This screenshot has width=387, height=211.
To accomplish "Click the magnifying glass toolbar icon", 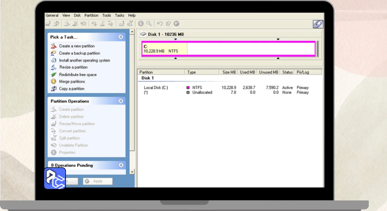I will [x=149, y=24].
